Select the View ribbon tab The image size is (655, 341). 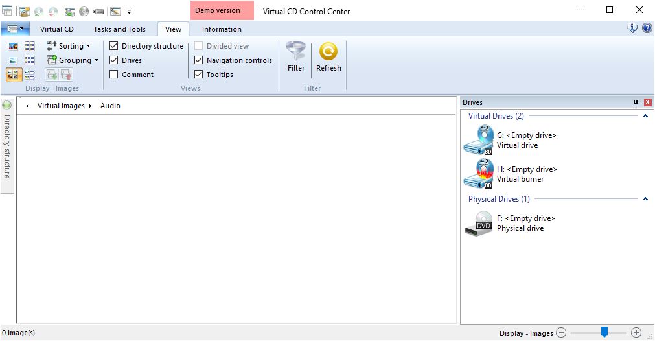click(x=173, y=29)
